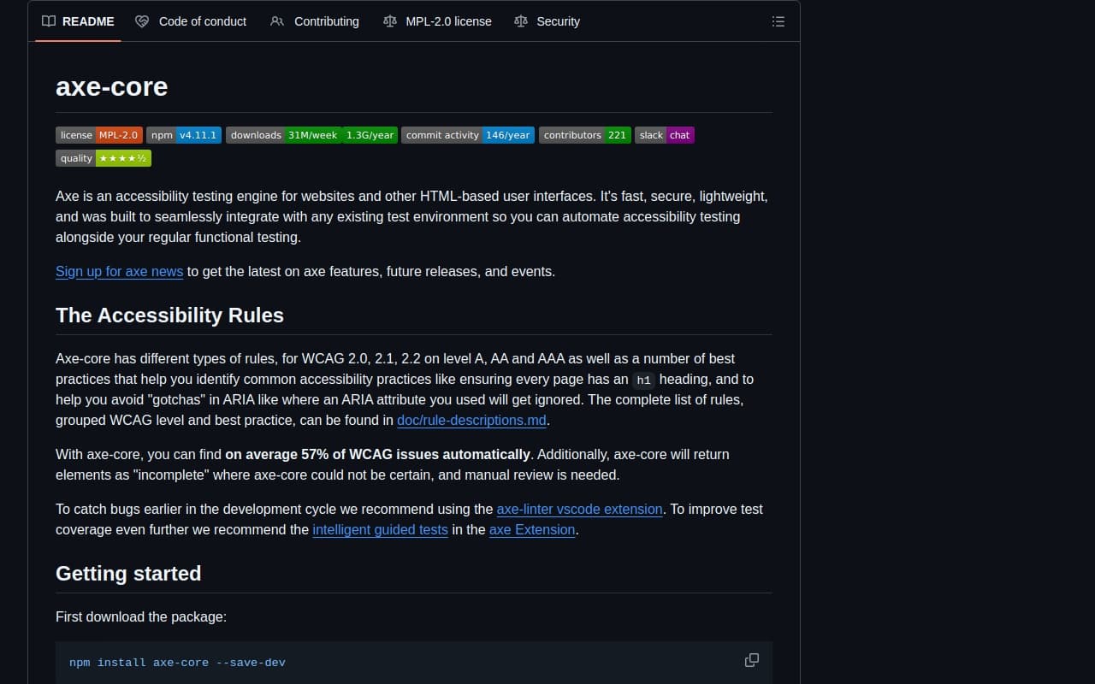
Task: Open the slack chat badge
Action: [x=664, y=135]
